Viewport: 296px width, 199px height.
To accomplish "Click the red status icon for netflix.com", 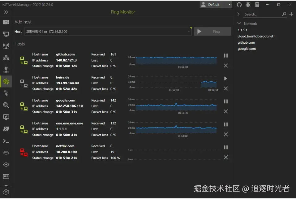I will click(24, 152).
